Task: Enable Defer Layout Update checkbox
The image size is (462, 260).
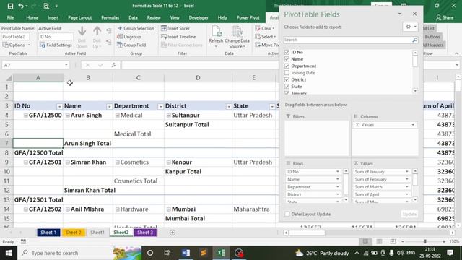Action: [x=287, y=214]
